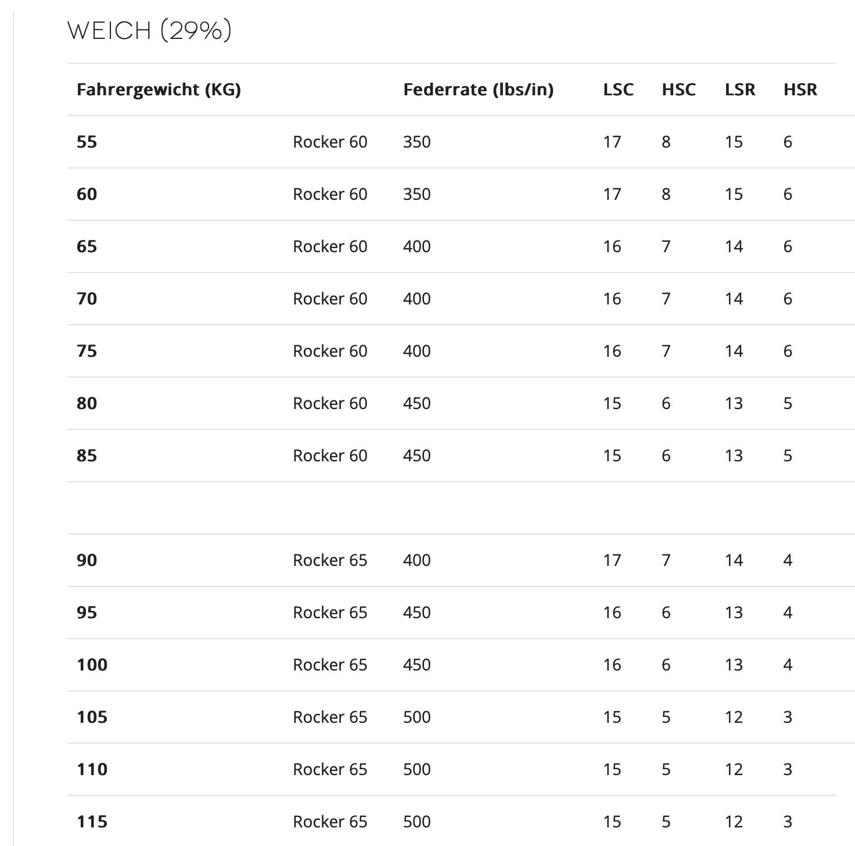The image size is (855, 846).
Task: Click the HSR value in the 75 kg row
Action: 787,351
